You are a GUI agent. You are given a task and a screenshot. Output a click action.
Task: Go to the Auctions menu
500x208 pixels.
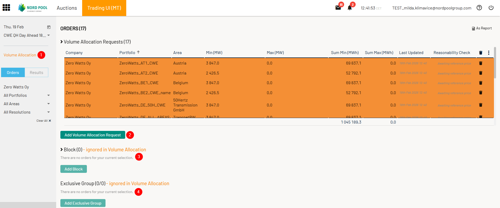coord(67,8)
